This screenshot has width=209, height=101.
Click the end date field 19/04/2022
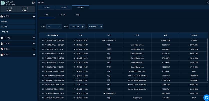[95, 27]
